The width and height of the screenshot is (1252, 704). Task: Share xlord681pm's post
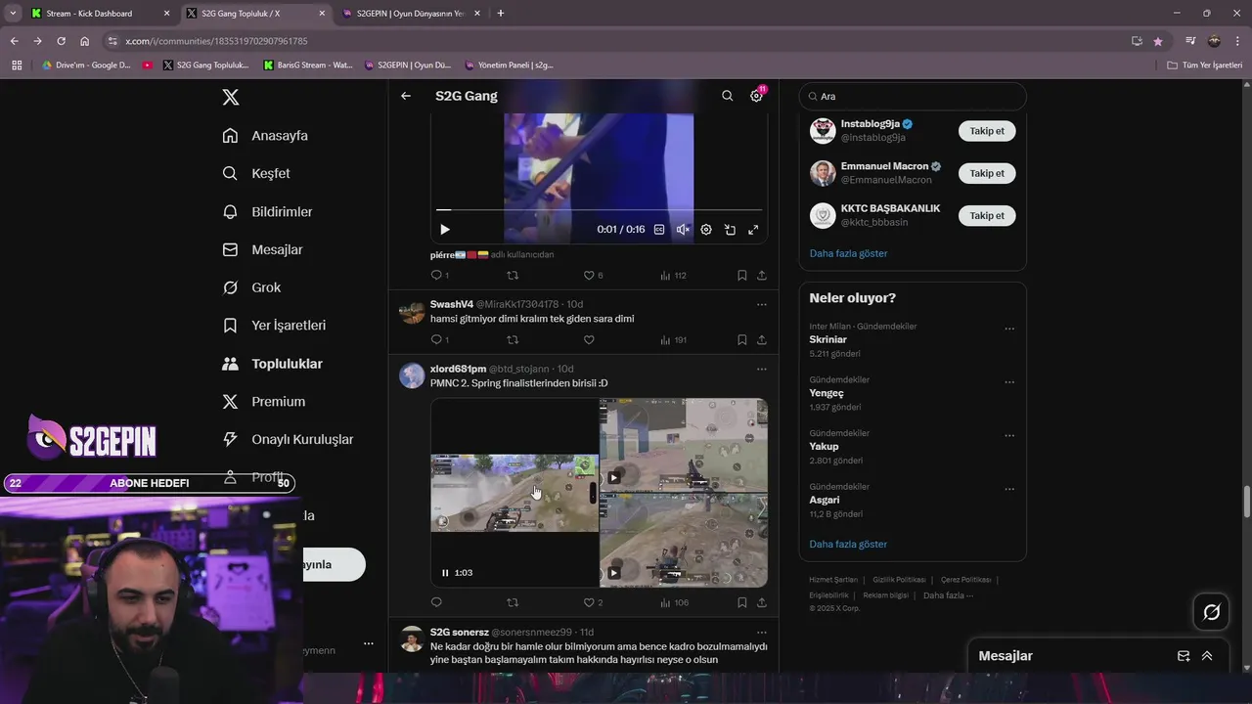pos(762,602)
